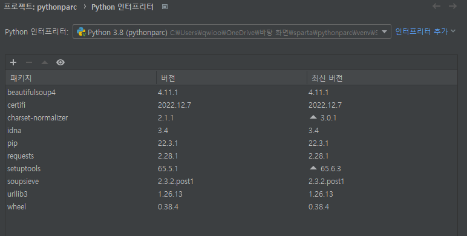Sort by the 패키지 column header
Screen dimensions: 467x236
[81, 78]
